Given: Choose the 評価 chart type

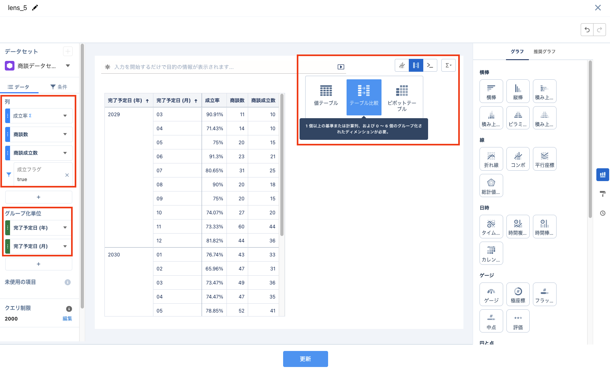Looking at the screenshot, I should (x=518, y=321).
